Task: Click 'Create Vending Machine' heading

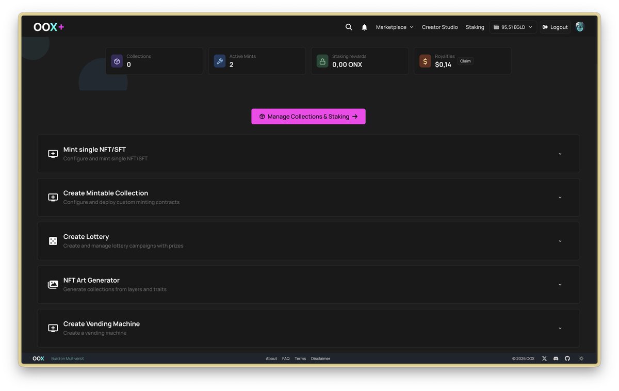Action: pyautogui.click(x=102, y=324)
